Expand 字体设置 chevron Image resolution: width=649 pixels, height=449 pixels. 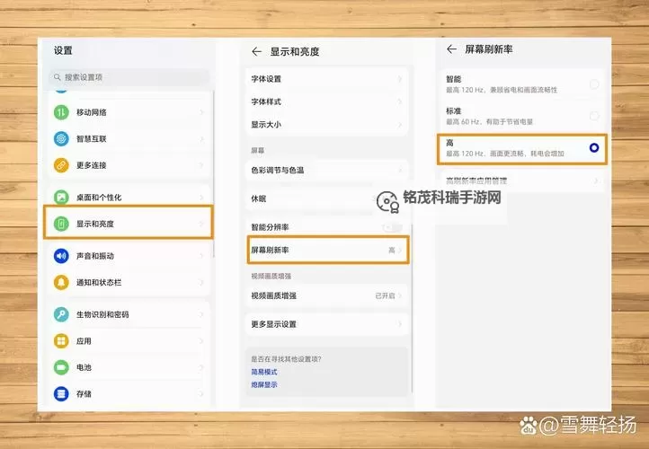[x=400, y=78]
